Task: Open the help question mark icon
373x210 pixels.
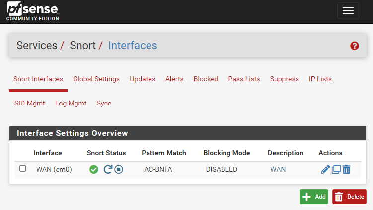Action: 354,46
